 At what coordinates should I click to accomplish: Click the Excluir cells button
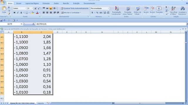pyautogui.click(x=152, y=10)
